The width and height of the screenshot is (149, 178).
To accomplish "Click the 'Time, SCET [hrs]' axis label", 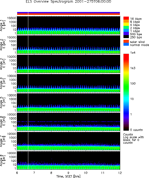I will point(68,176).
